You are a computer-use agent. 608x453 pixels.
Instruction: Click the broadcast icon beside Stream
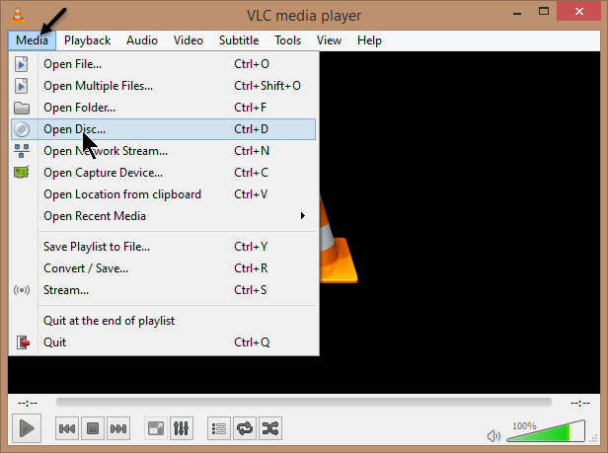click(x=22, y=290)
